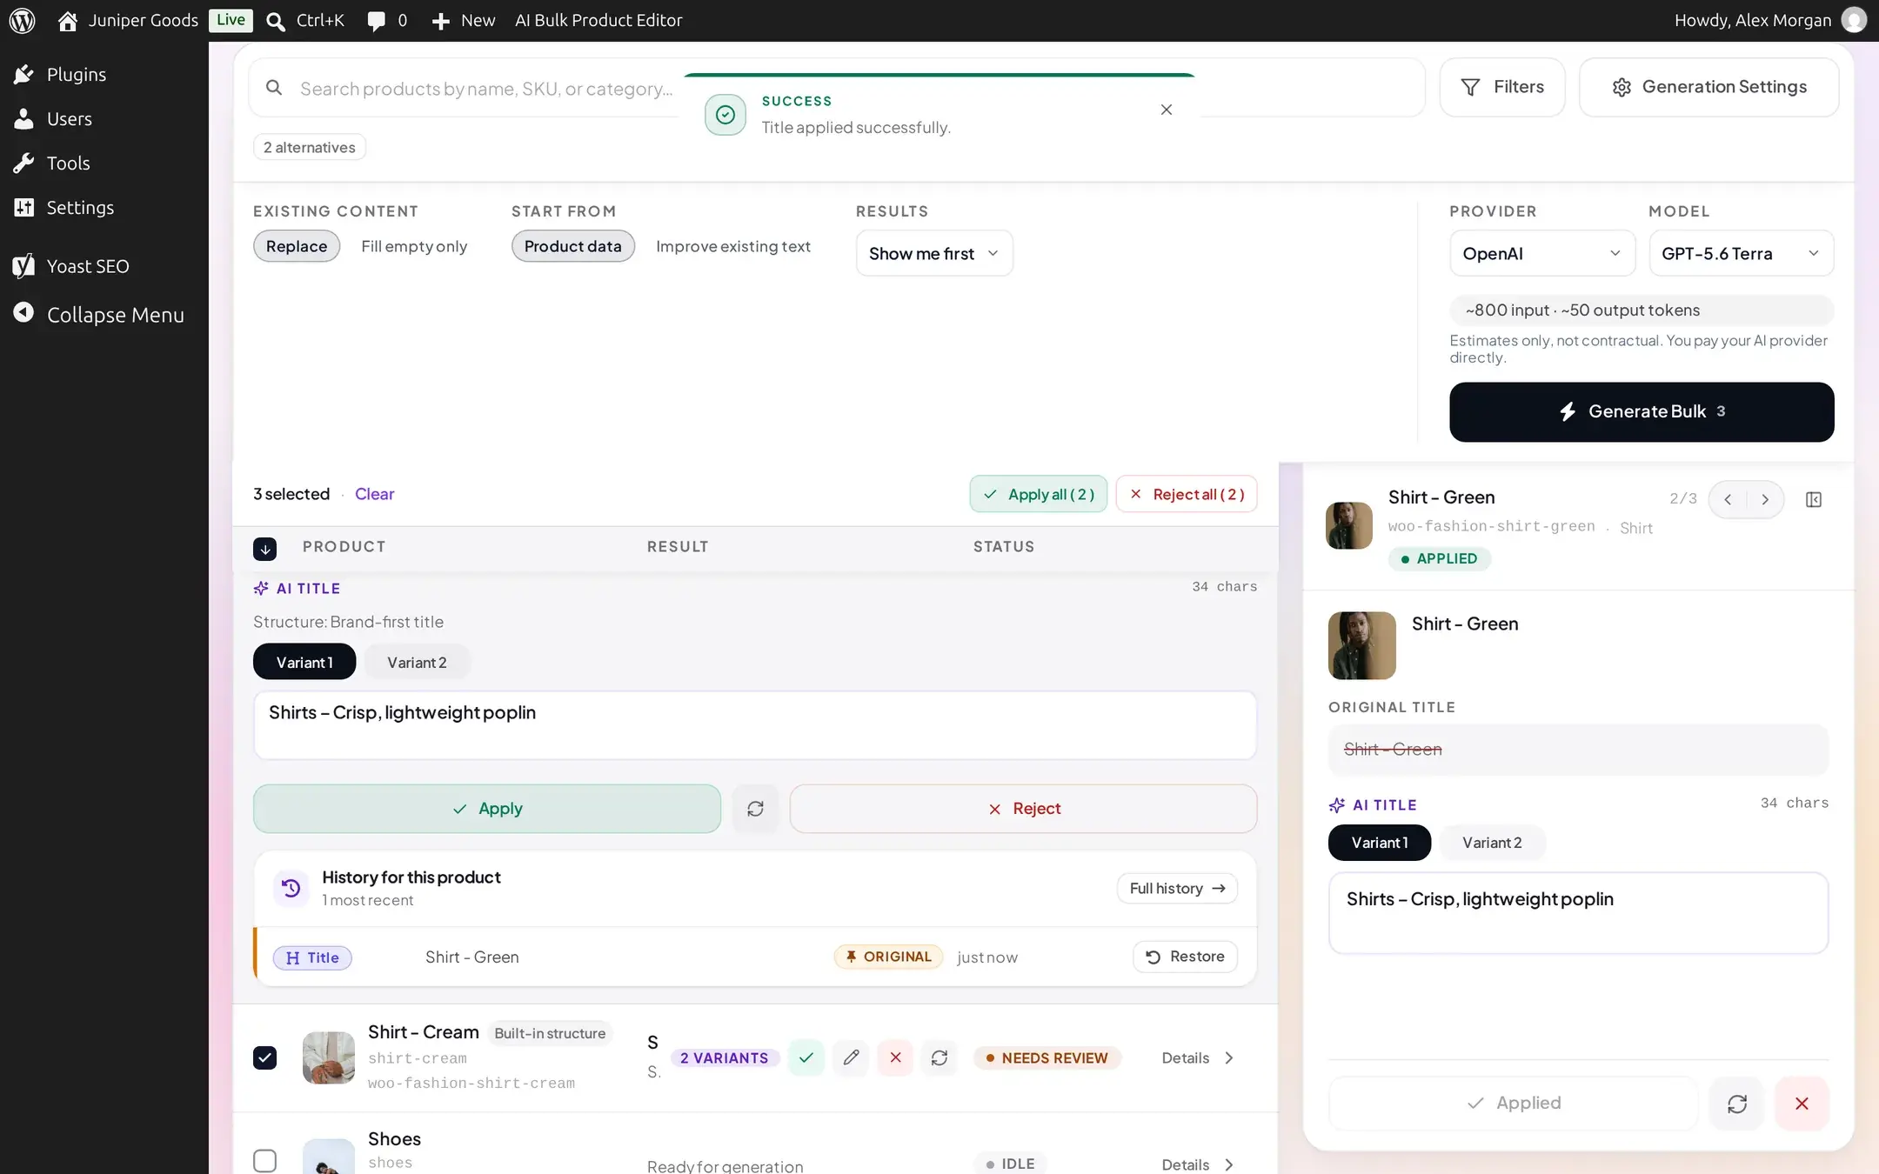Expand Details for Shoes row
The height and width of the screenshot is (1174, 1879).
[1198, 1164]
